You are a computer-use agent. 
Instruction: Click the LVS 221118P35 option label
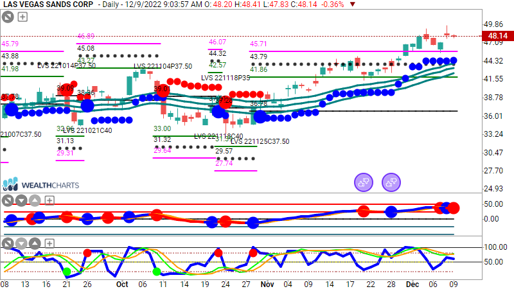coord(226,78)
